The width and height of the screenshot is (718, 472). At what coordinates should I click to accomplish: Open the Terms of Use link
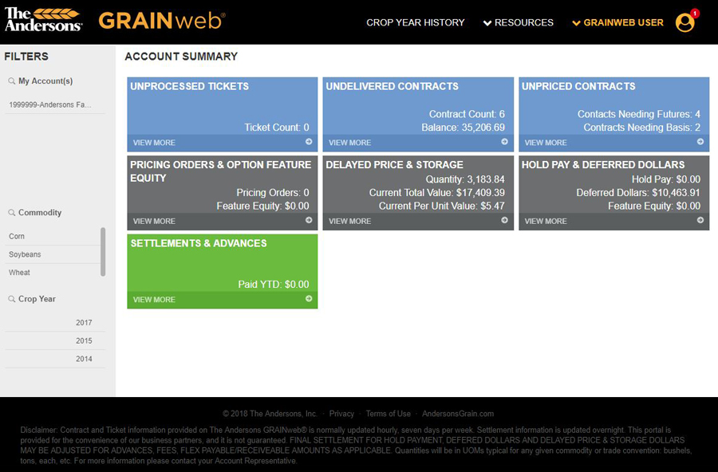(389, 414)
